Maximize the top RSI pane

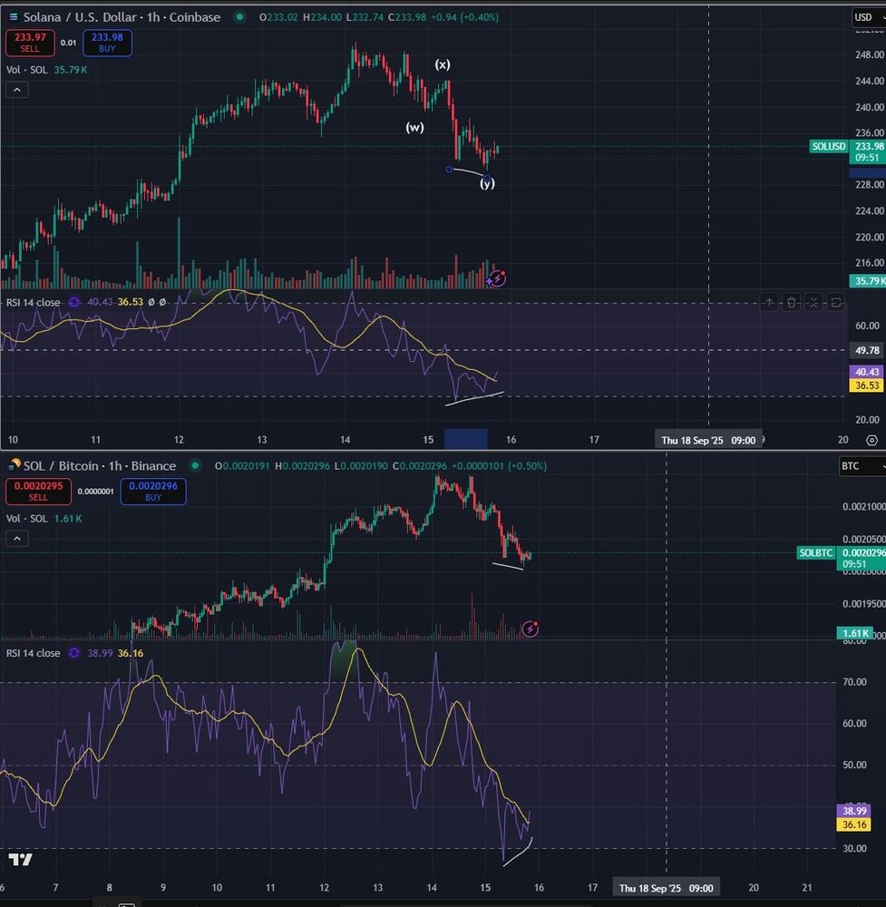coord(836,302)
